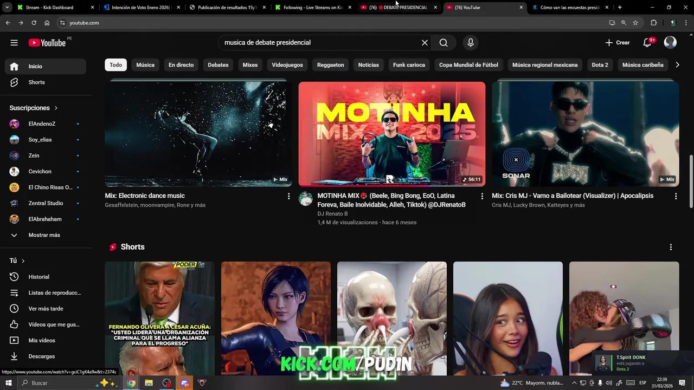Open Fernando Olivera short thumbnail
This screenshot has width=694, height=390.
click(x=159, y=318)
